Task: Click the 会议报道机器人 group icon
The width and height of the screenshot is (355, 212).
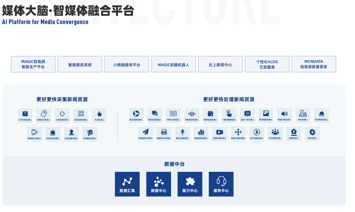Action: pyautogui.click(x=275, y=132)
